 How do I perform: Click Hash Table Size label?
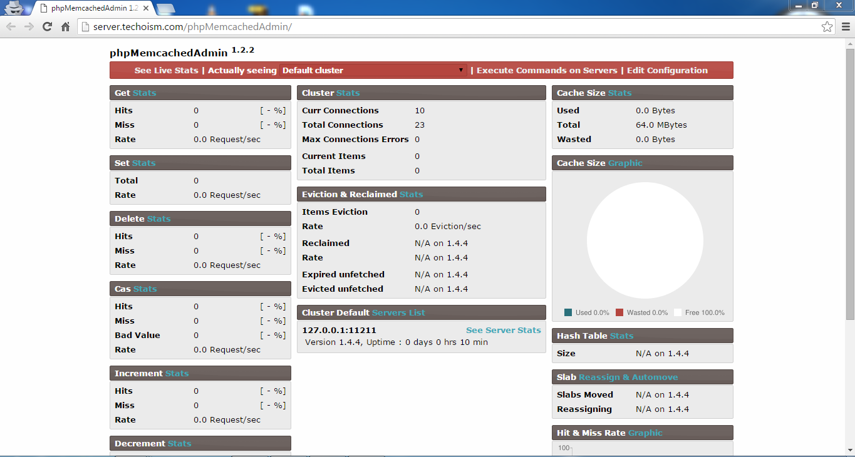[x=566, y=353]
